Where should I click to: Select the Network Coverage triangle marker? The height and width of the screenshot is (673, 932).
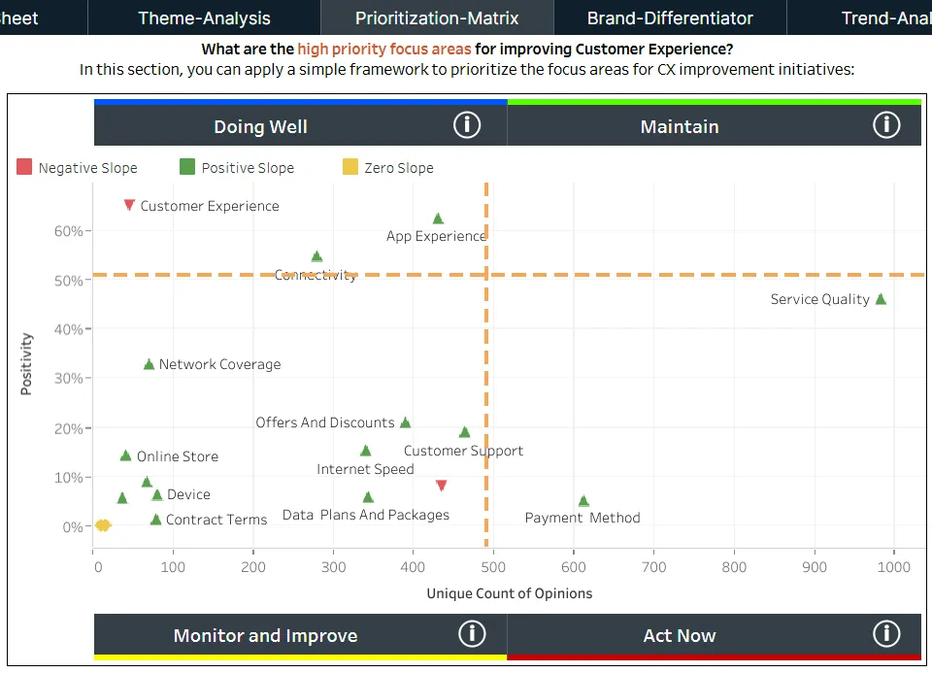148,363
